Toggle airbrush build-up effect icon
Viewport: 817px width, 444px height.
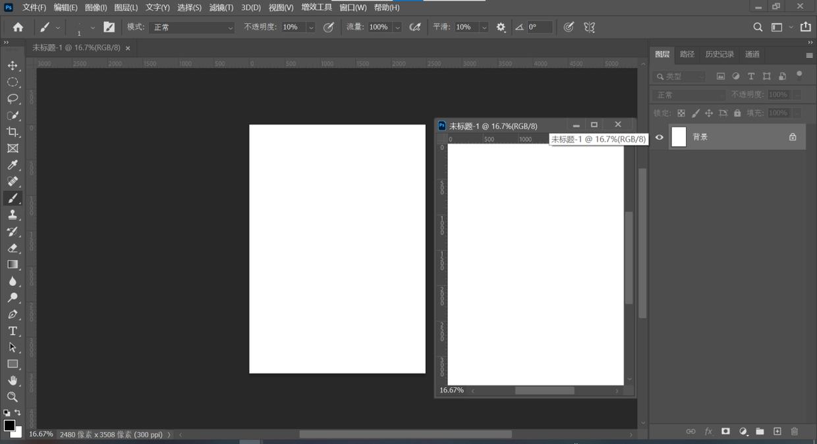click(x=415, y=27)
